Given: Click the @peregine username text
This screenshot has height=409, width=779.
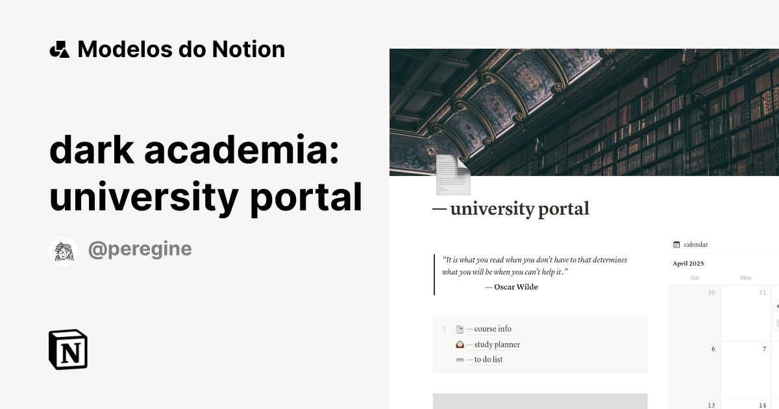Looking at the screenshot, I should (140, 249).
